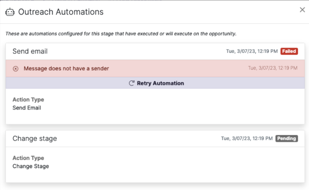Image resolution: width=309 pixels, height=190 pixels.
Task: Select the Send email card header
Action: [155, 51]
